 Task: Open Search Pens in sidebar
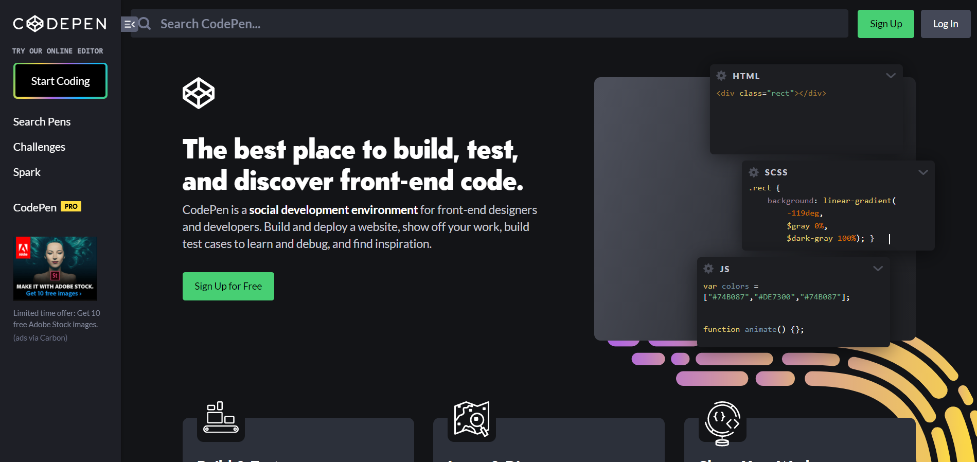pyautogui.click(x=42, y=122)
